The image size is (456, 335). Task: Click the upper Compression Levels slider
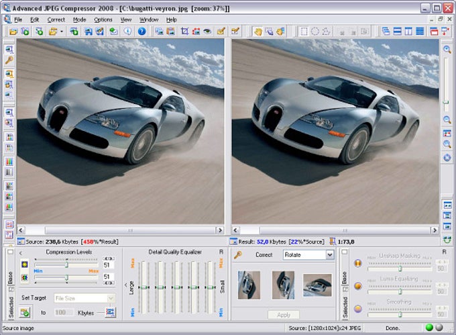[x=66, y=265]
